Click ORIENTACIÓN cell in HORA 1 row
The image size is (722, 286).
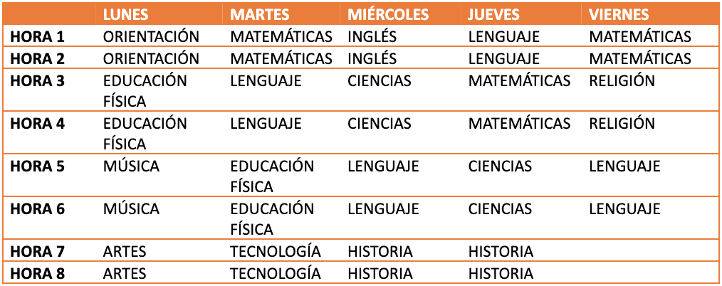[x=151, y=36]
